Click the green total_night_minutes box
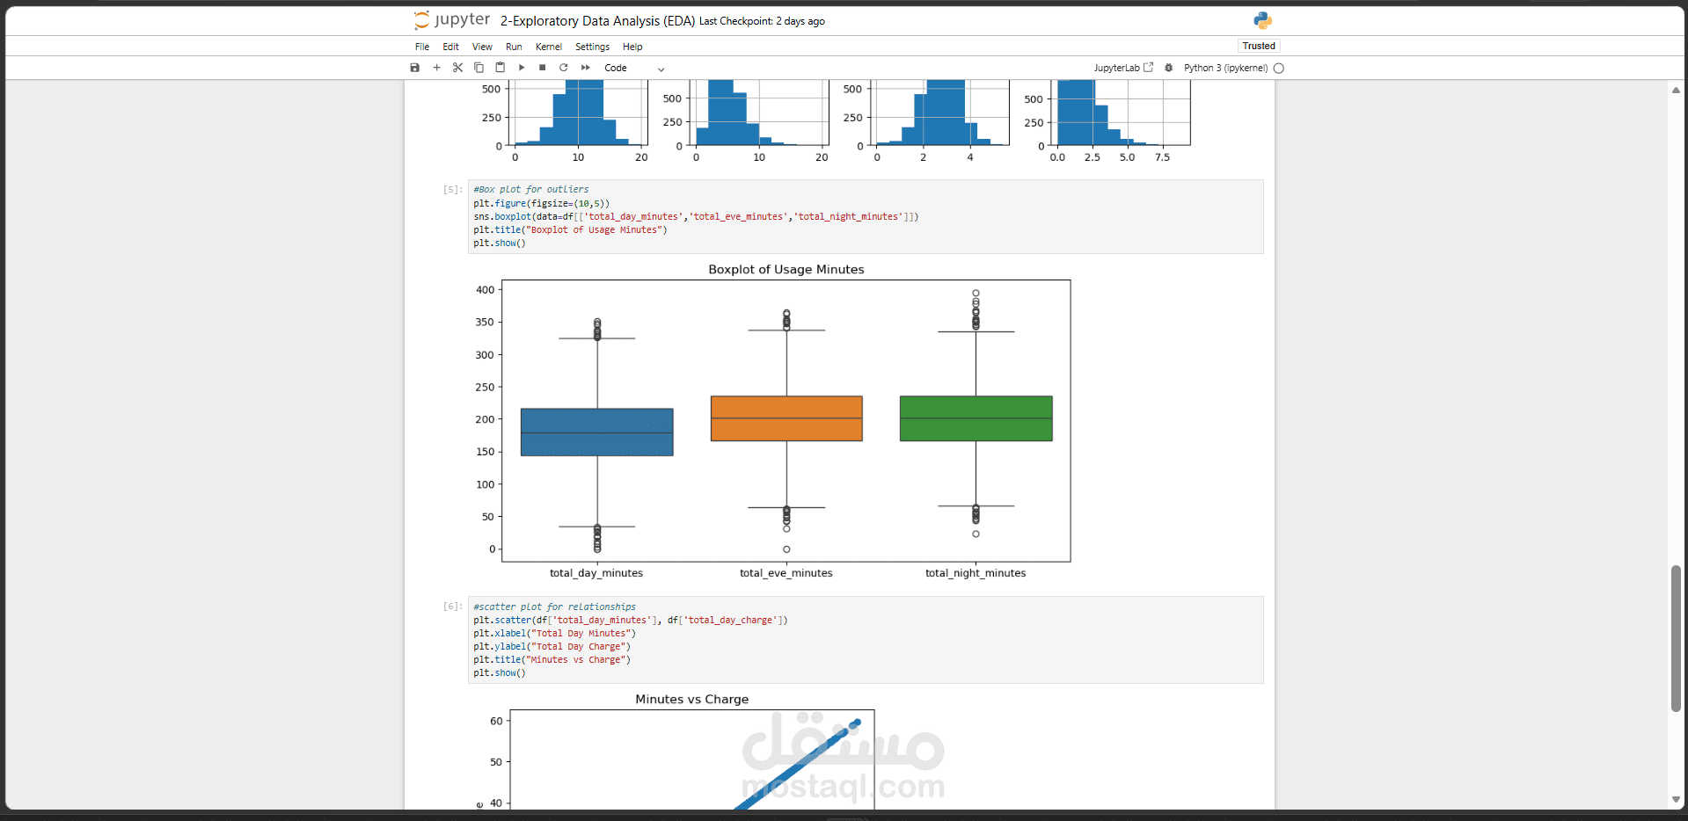The width and height of the screenshot is (1688, 821). 976,418
